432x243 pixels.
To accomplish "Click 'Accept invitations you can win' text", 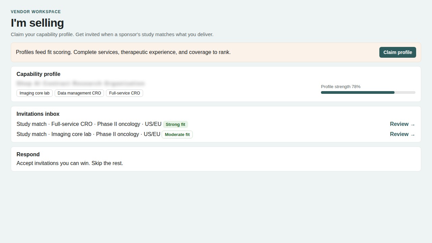I will (70, 163).
